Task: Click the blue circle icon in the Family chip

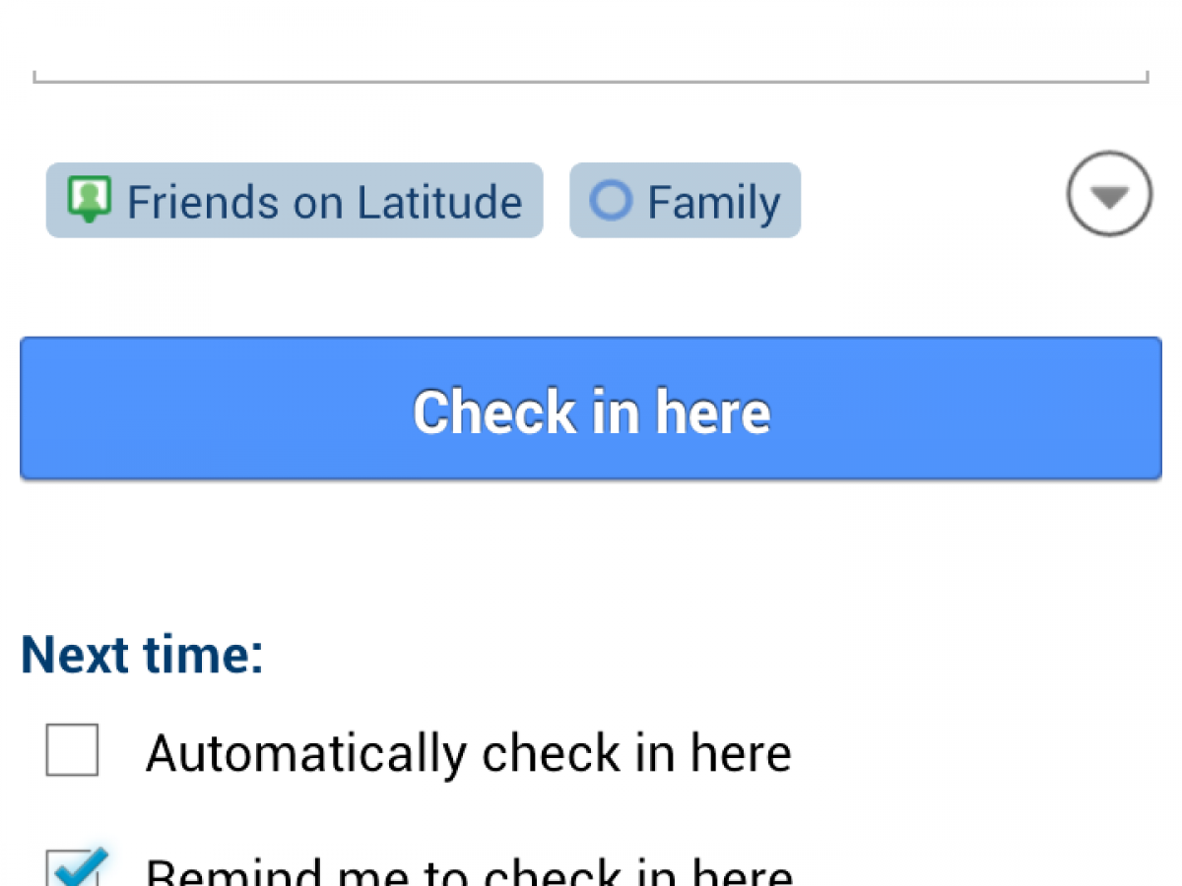Action: point(610,200)
